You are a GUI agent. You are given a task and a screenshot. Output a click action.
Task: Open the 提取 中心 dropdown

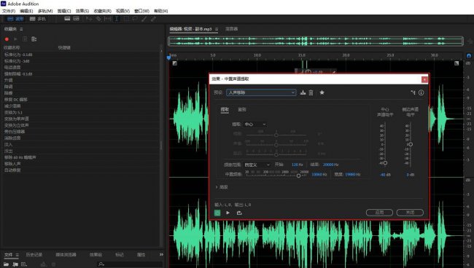[x=255, y=125]
